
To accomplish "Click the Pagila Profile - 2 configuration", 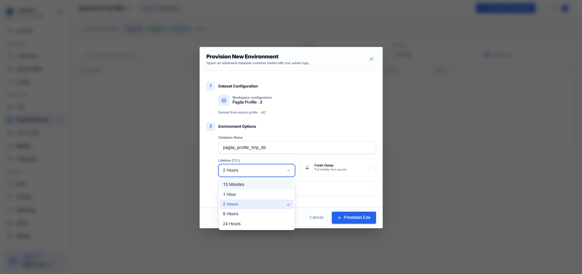I will [x=247, y=102].
